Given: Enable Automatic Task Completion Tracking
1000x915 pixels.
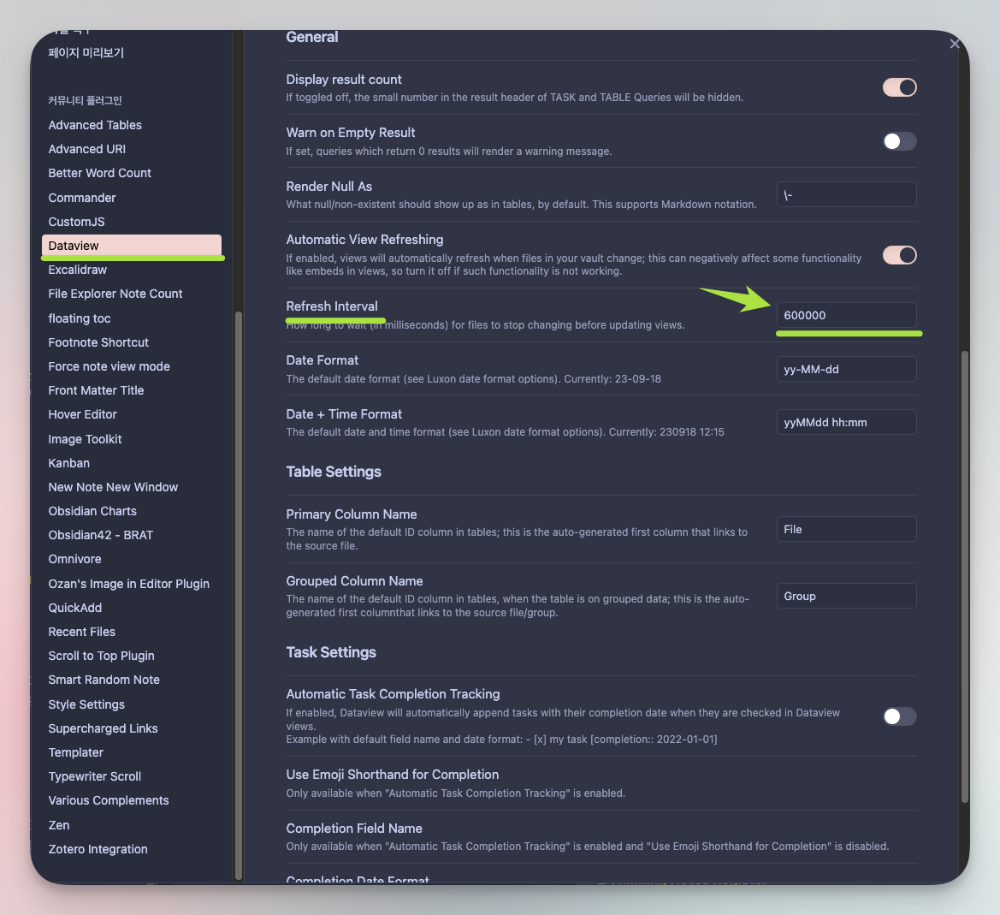Looking at the screenshot, I should (899, 716).
